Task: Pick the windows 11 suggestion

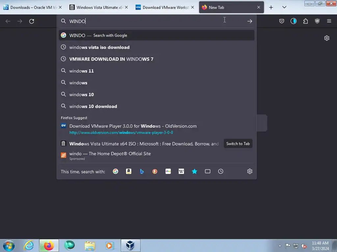Action: click(x=156, y=71)
